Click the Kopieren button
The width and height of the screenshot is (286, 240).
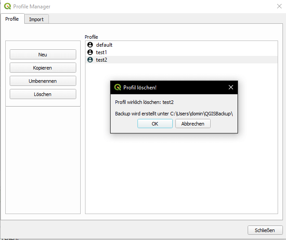43,68
